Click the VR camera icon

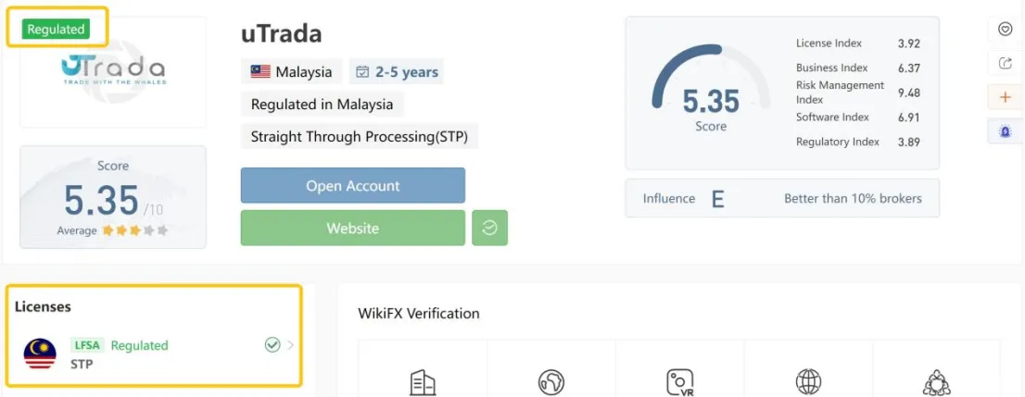pyautogui.click(x=680, y=382)
